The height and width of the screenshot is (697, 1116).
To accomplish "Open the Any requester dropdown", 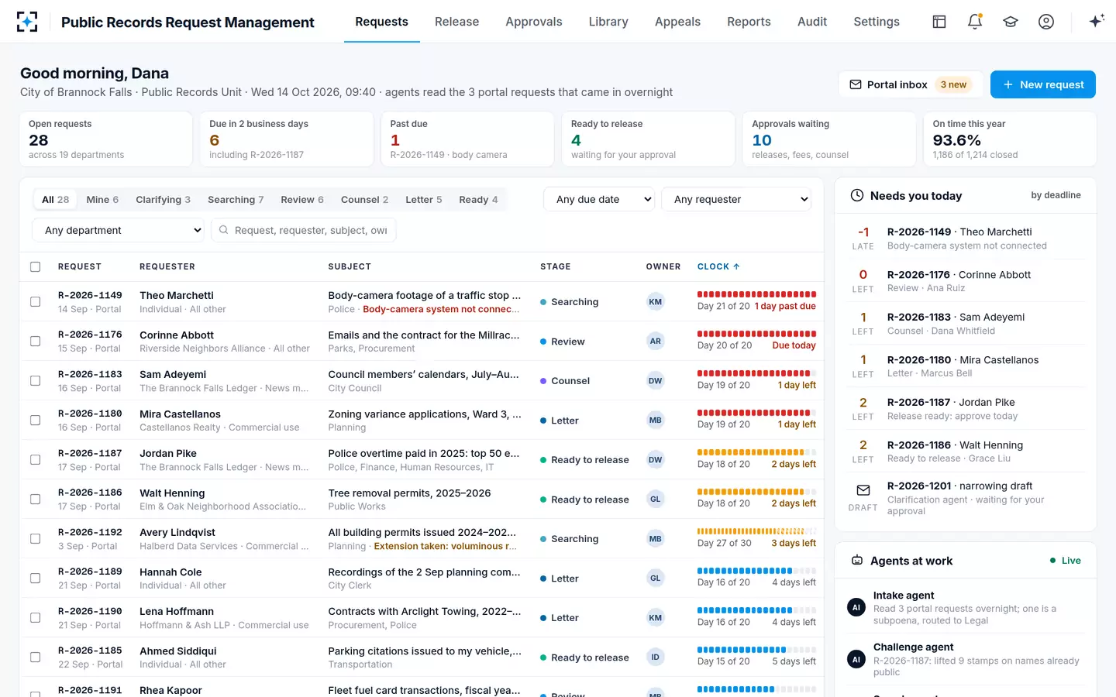I will (736, 199).
